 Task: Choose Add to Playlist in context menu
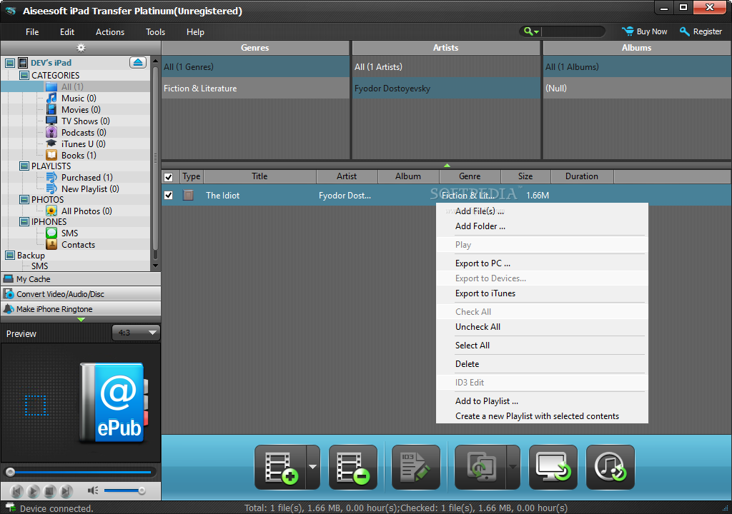(542, 401)
